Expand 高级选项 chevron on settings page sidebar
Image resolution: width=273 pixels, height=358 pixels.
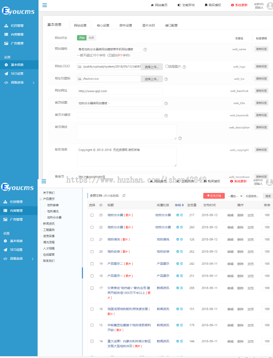[x=34, y=83]
